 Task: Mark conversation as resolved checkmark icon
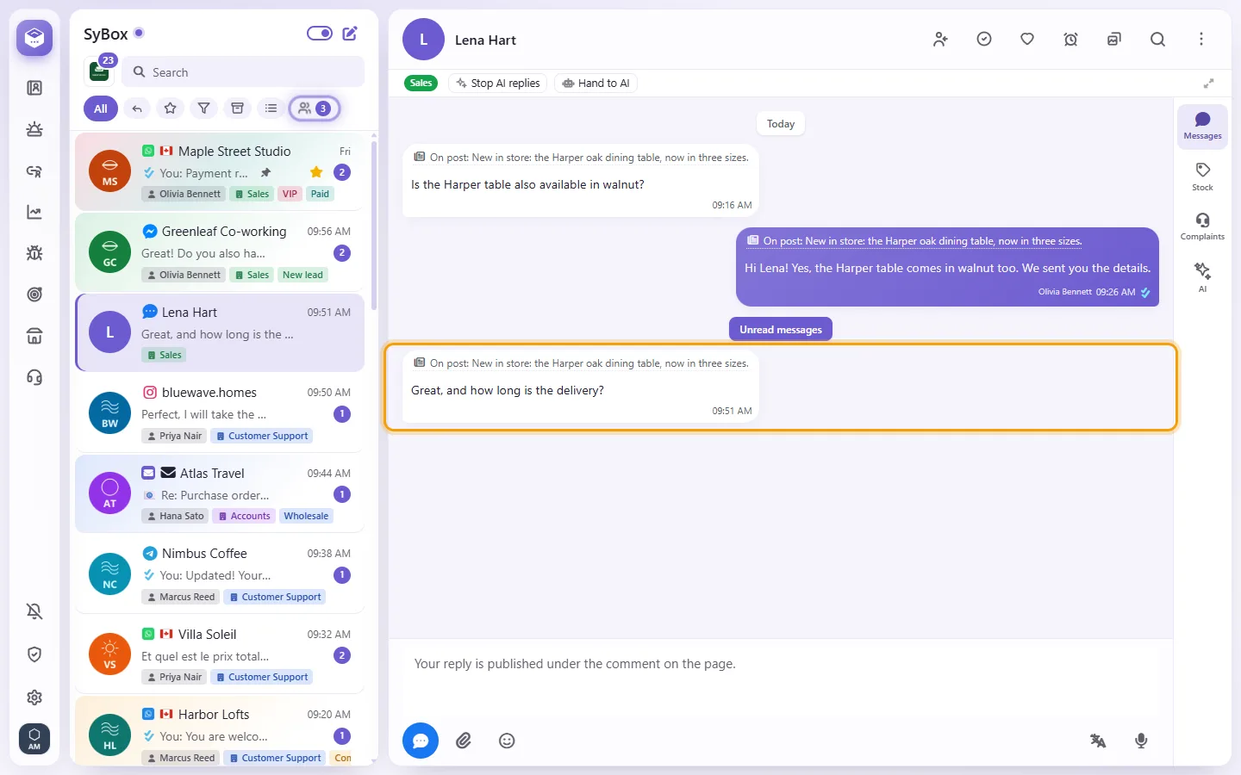[x=984, y=40]
